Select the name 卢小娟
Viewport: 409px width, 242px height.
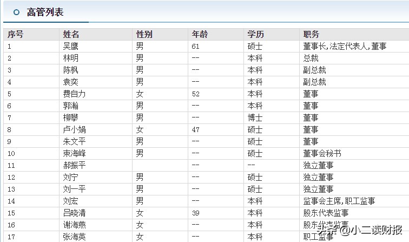tap(74, 129)
